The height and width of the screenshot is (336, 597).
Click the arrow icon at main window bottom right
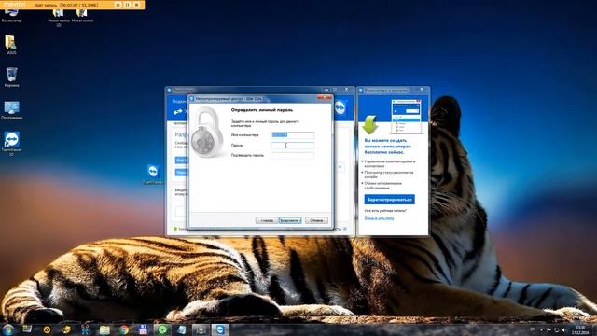click(x=345, y=229)
